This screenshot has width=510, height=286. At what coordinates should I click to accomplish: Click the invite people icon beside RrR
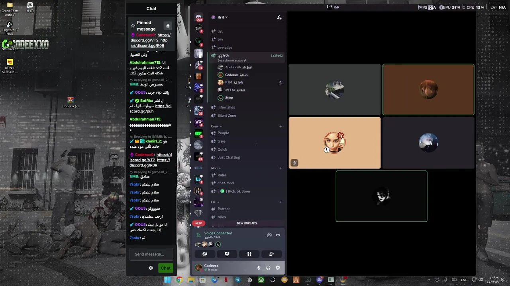coord(279,17)
